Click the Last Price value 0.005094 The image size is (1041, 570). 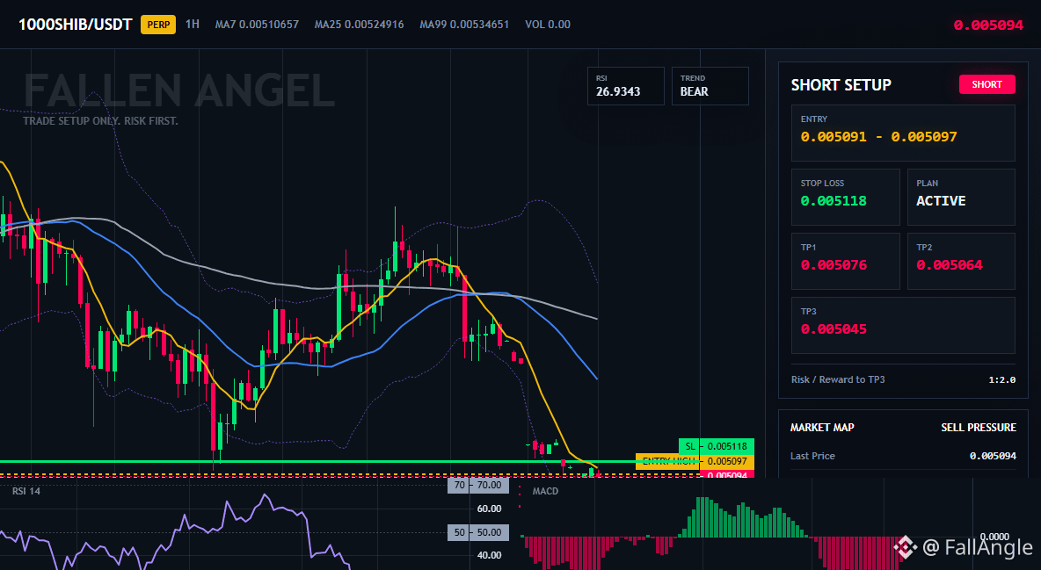[993, 456]
